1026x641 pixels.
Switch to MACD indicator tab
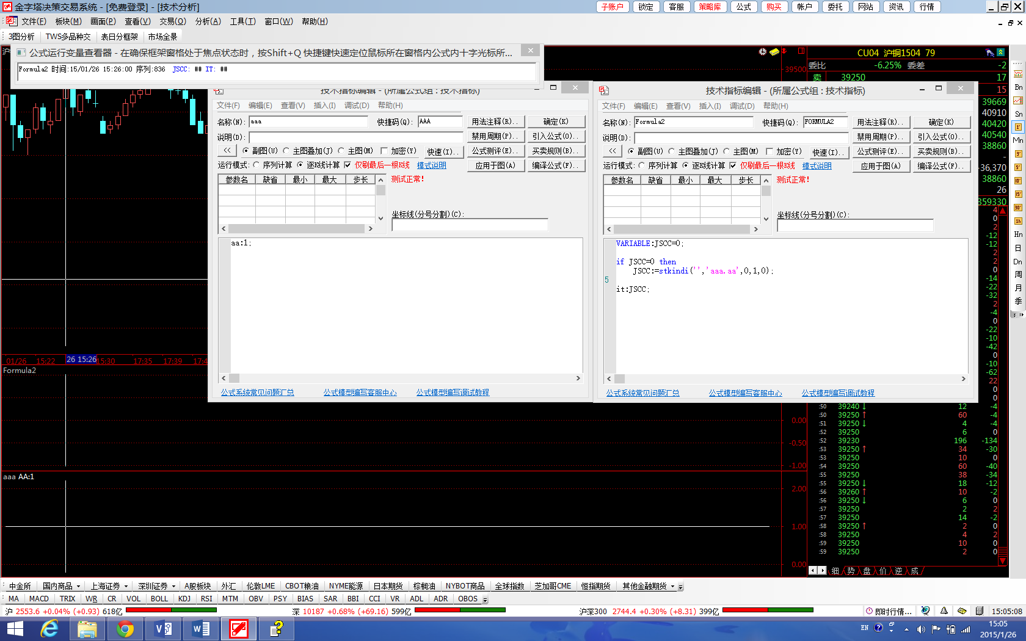pyautogui.click(x=38, y=599)
